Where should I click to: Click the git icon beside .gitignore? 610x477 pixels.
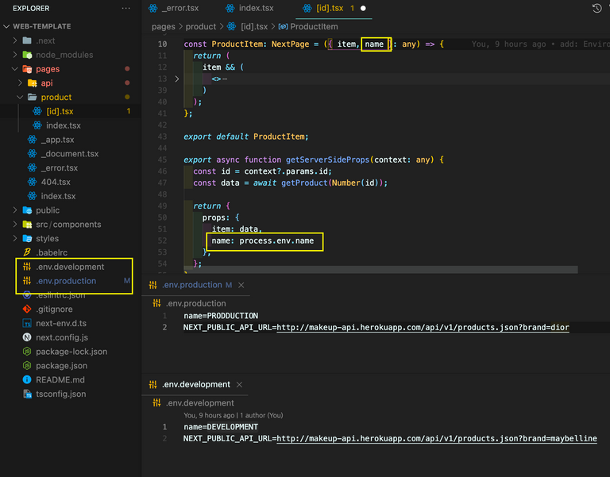click(x=27, y=309)
